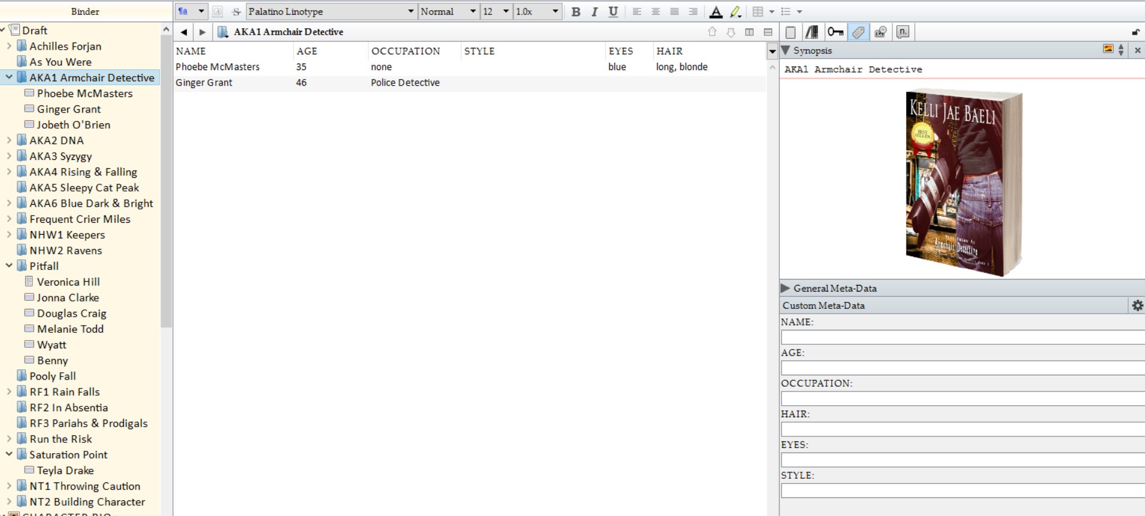
Task: Expand the General Meta-Data section
Action: point(786,289)
